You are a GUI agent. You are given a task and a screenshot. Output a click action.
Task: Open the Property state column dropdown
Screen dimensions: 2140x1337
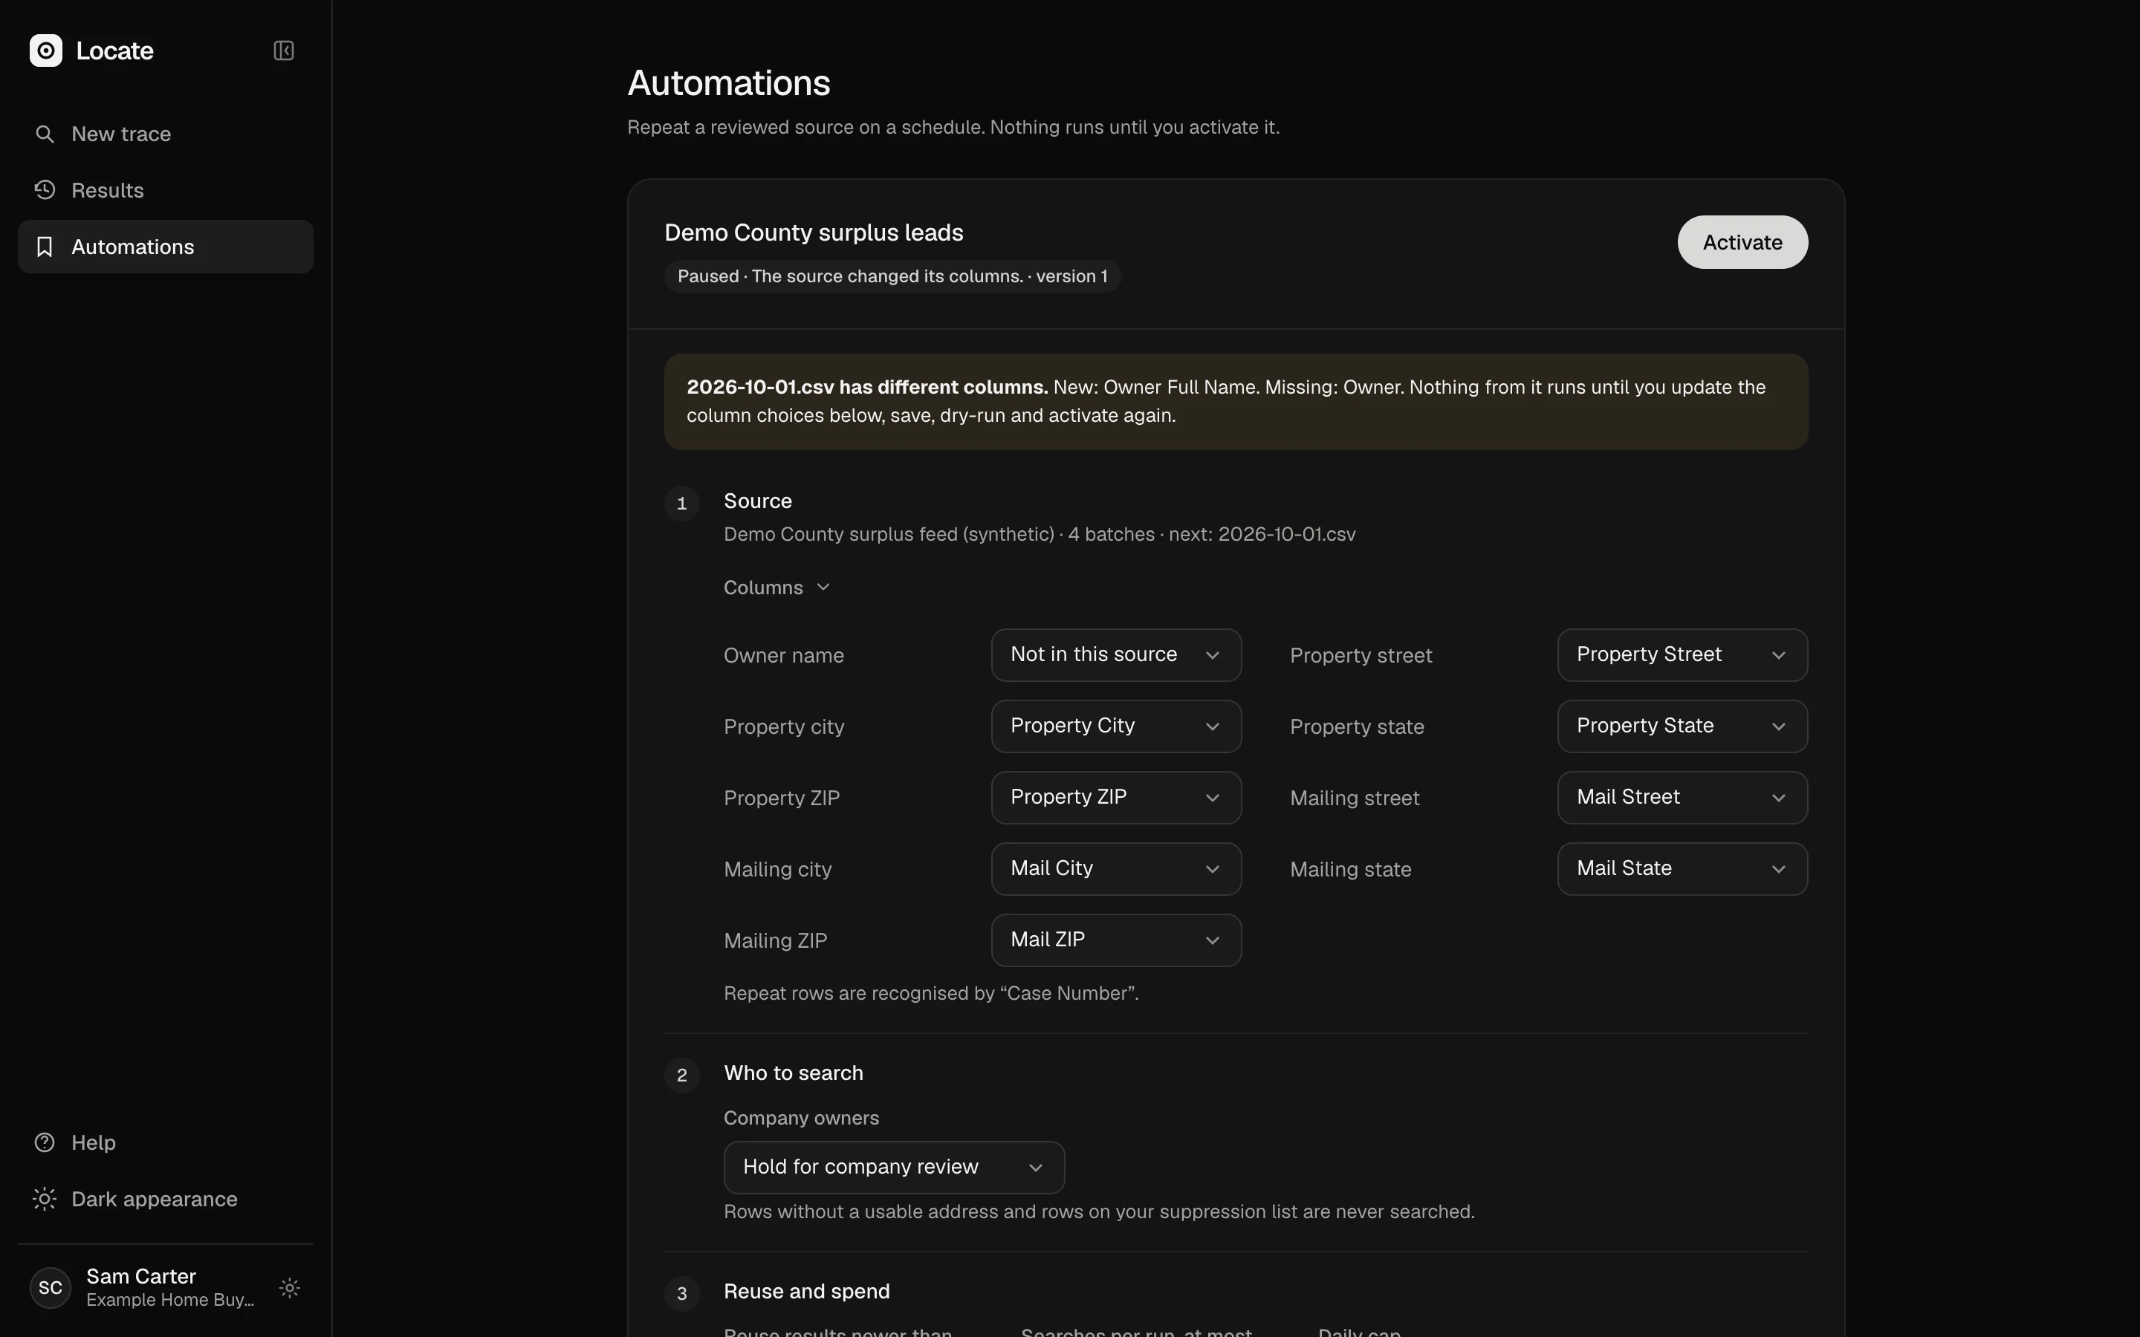pos(1682,726)
